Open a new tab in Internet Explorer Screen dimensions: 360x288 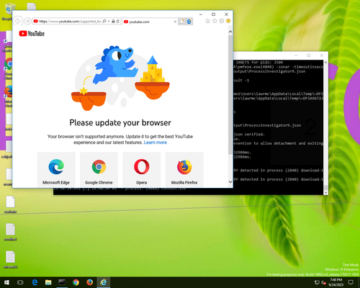pos(181,22)
